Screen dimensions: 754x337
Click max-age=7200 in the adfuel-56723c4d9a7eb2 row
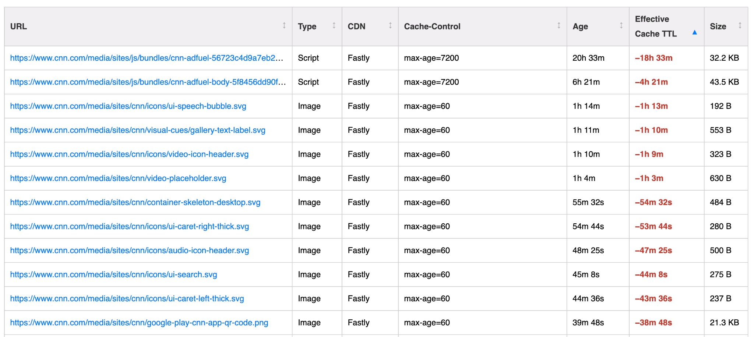coord(431,58)
